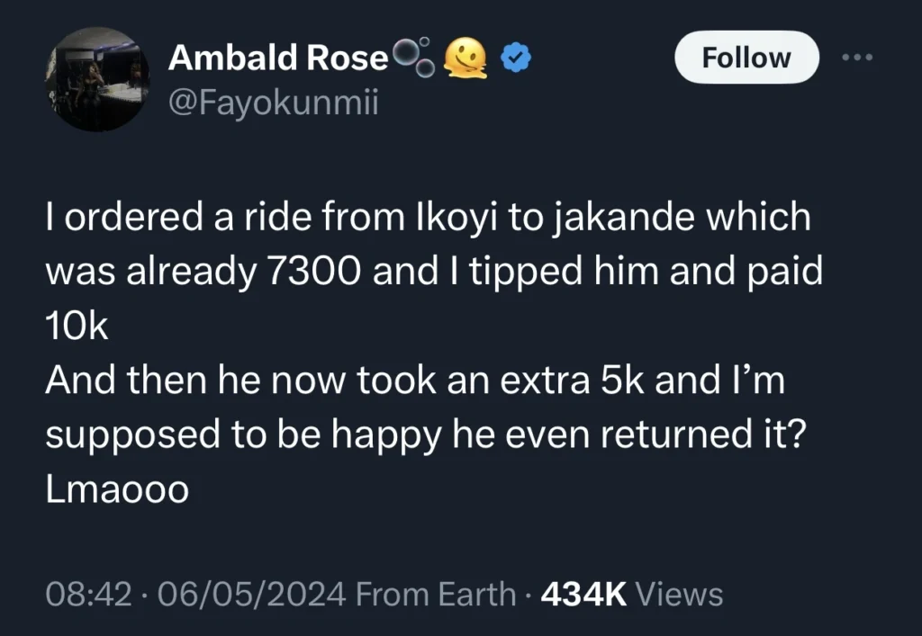The width and height of the screenshot is (922, 636).
Task: Click the blue verified badge icon
Action: click(x=514, y=56)
